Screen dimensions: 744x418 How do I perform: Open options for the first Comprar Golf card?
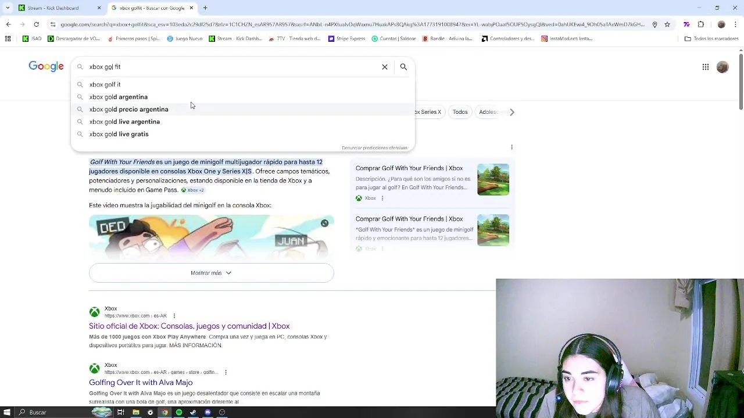pyautogui.click(x=382, y=198)
